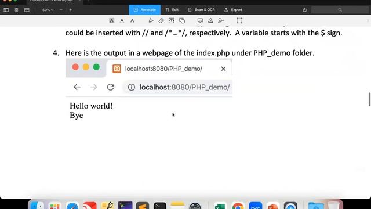Select the stamp tool
This screenshot has height=209, width=371.
[210, 21]
